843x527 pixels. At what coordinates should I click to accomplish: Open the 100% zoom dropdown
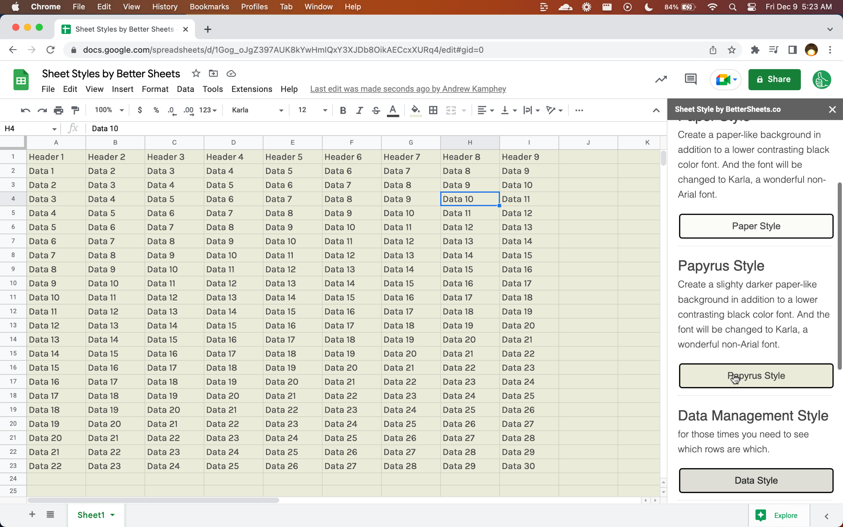pyautogui.click(x=107, y=110)
